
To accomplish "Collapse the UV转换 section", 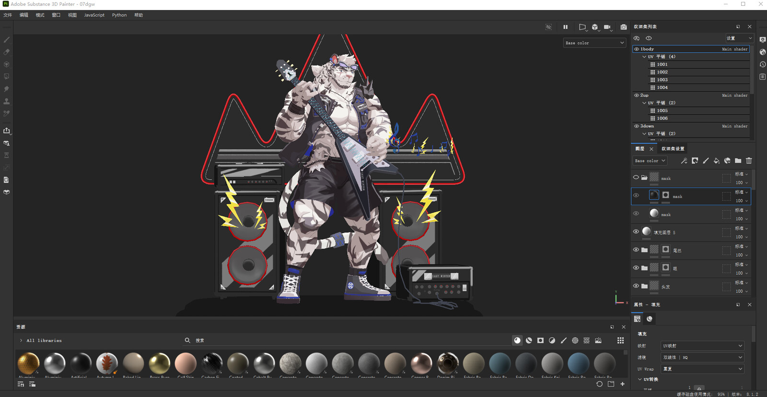I will tap(640, 379).
